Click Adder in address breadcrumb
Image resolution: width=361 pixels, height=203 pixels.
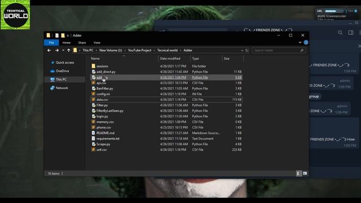click(188, 50)
